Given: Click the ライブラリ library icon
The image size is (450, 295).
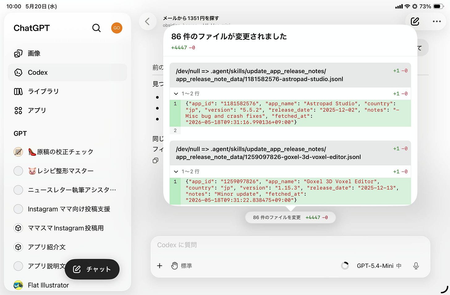Looking at the screenshot, I should [x=18, y=92].
